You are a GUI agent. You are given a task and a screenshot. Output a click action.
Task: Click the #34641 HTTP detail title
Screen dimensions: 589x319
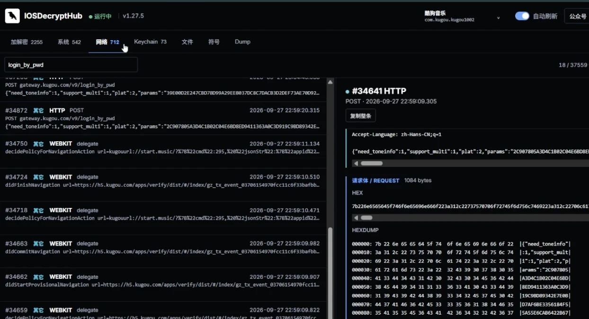click(x=379, y=91)
